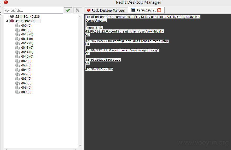Image resolution: width=231 pixels, height=150 pixels.
Task: Open the 221.180.149.236 connection entry
Action: [27, 17]
